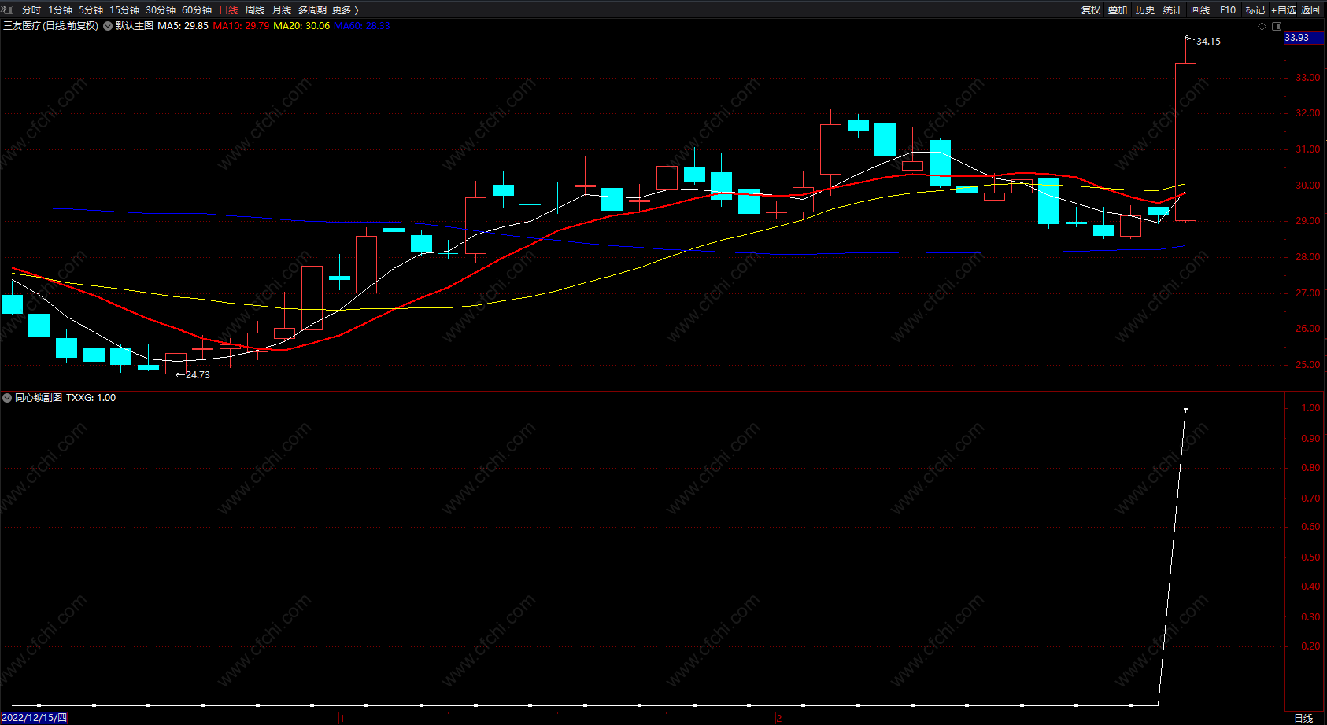
Task: Click the blue MA60: 28.33 label
Action: (x=362, y=26)
